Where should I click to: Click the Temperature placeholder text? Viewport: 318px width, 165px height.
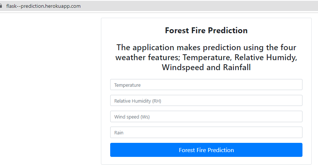tap(127, 85)
